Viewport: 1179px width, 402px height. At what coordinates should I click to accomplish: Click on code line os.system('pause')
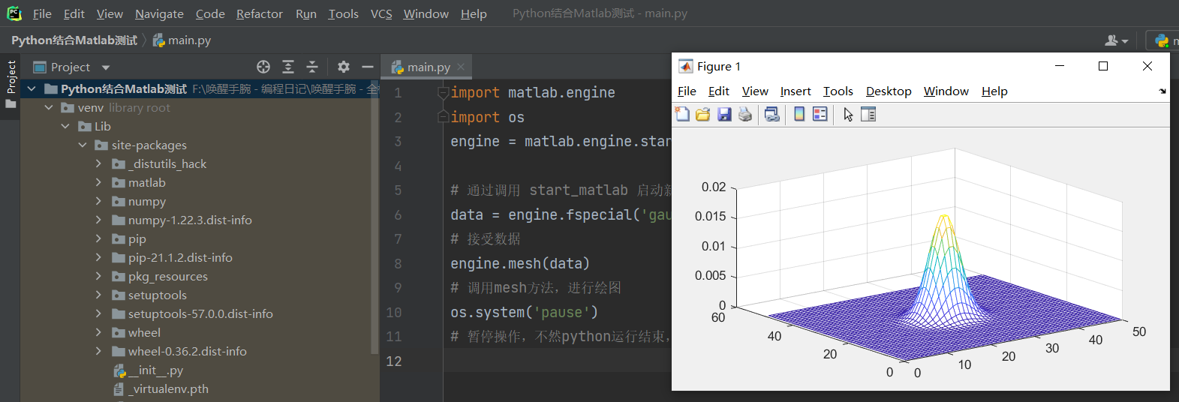[x=524, y=312]
